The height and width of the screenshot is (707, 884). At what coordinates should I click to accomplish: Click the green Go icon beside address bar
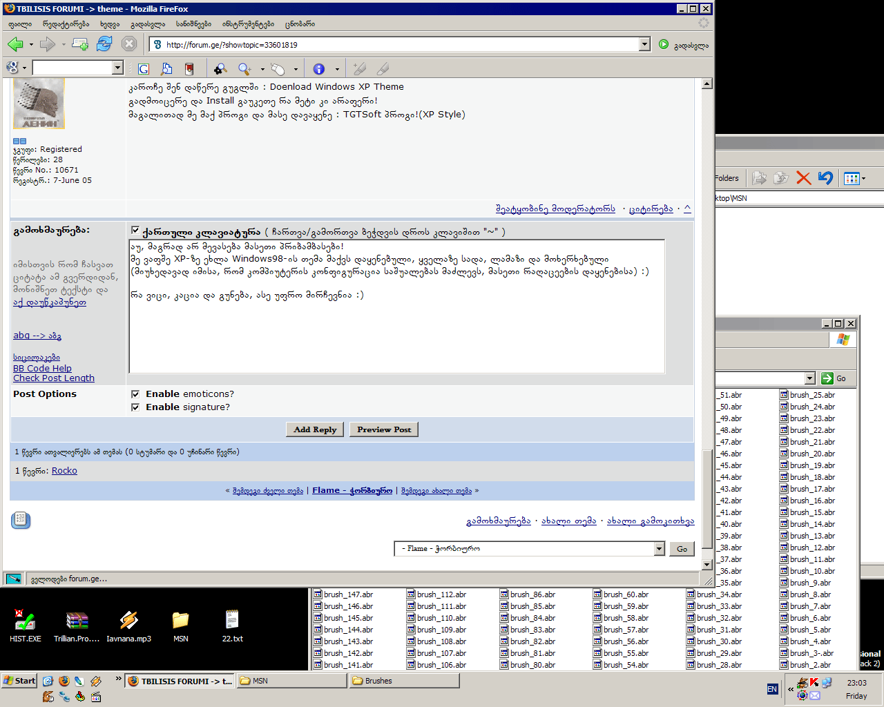[664, 44]
